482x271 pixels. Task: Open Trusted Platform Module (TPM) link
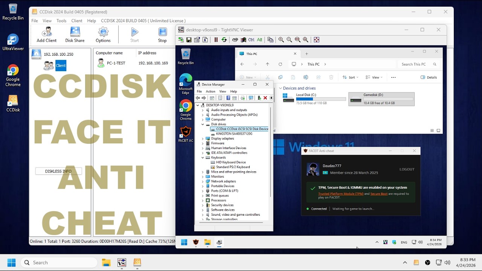(x=341, y=194)
